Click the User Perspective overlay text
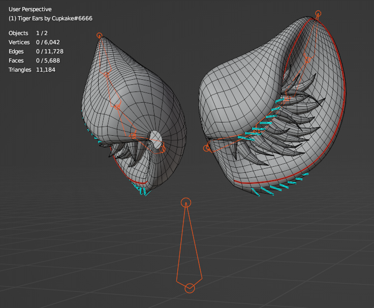The image size is (374, 308). (x=30, y=9)
